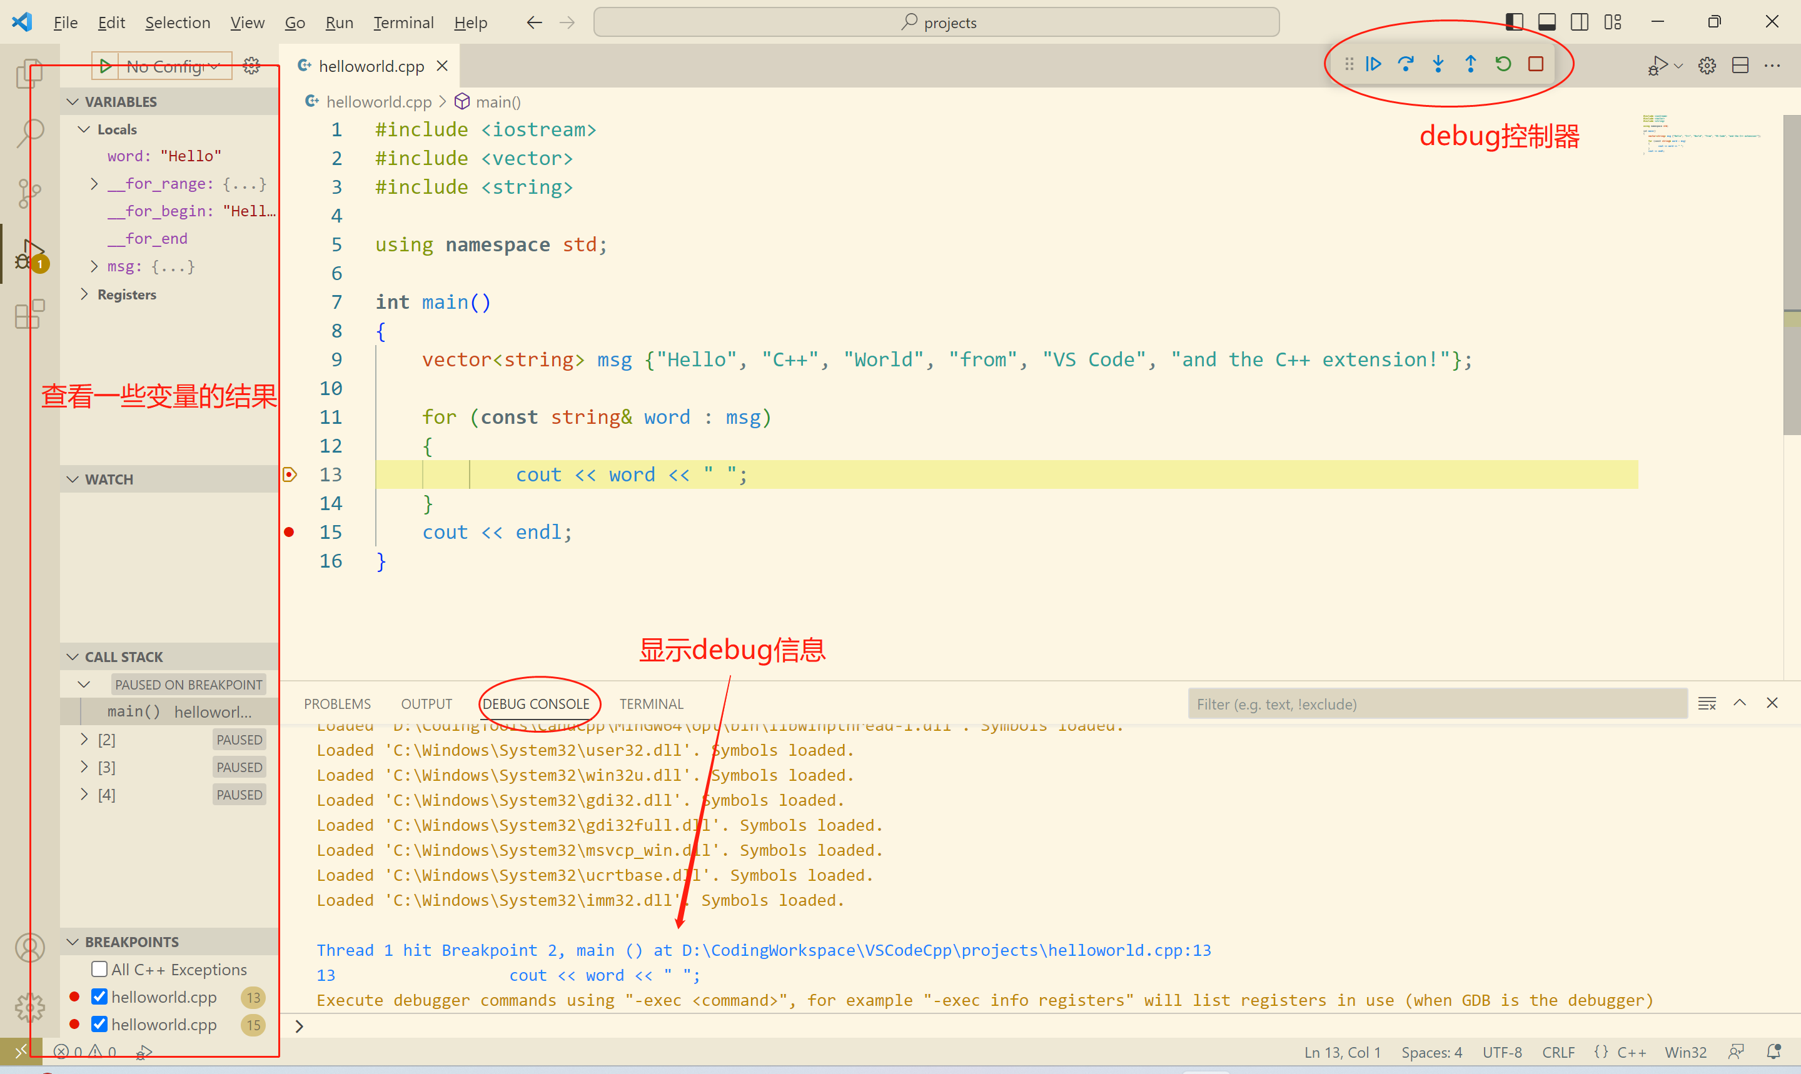The height and width of the screenshot is (1074, 1801).
Task: Open the Selection menu
Action: click(178, 23)
